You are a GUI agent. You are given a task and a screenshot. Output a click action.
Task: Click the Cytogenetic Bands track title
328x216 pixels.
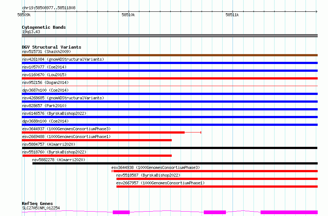pyautogui.click(x=44, y=27)
